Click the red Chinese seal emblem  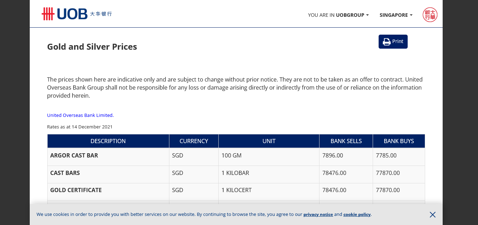pyautogui.click(x=430, y=15)
